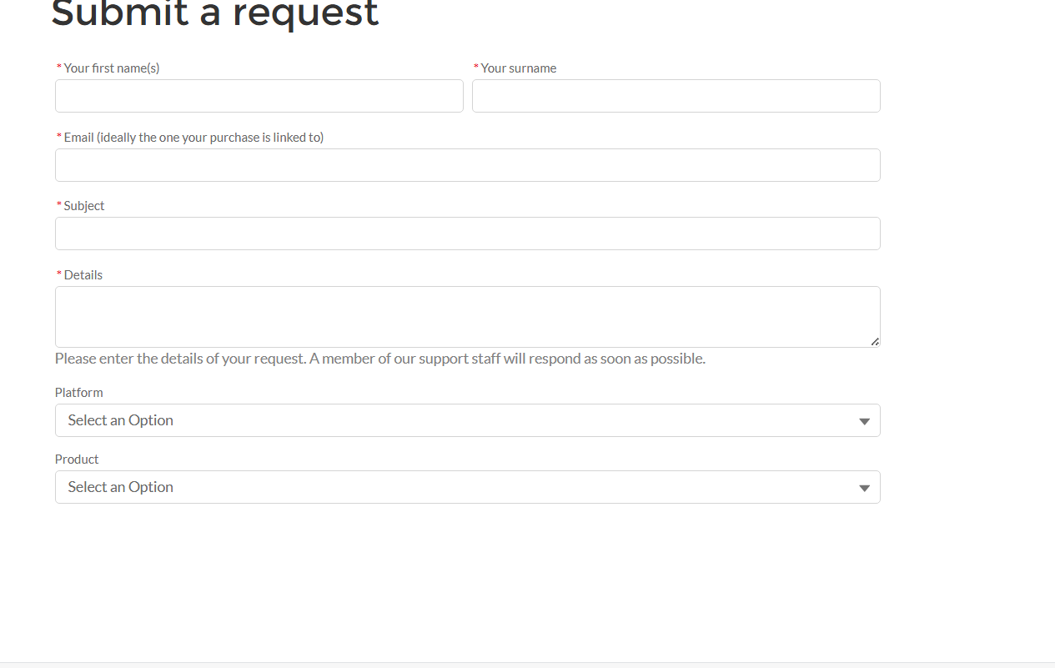Open the Platform 'Select an Option' box
This screenshot has width=1055, height=668.
[x=450, y=420]
